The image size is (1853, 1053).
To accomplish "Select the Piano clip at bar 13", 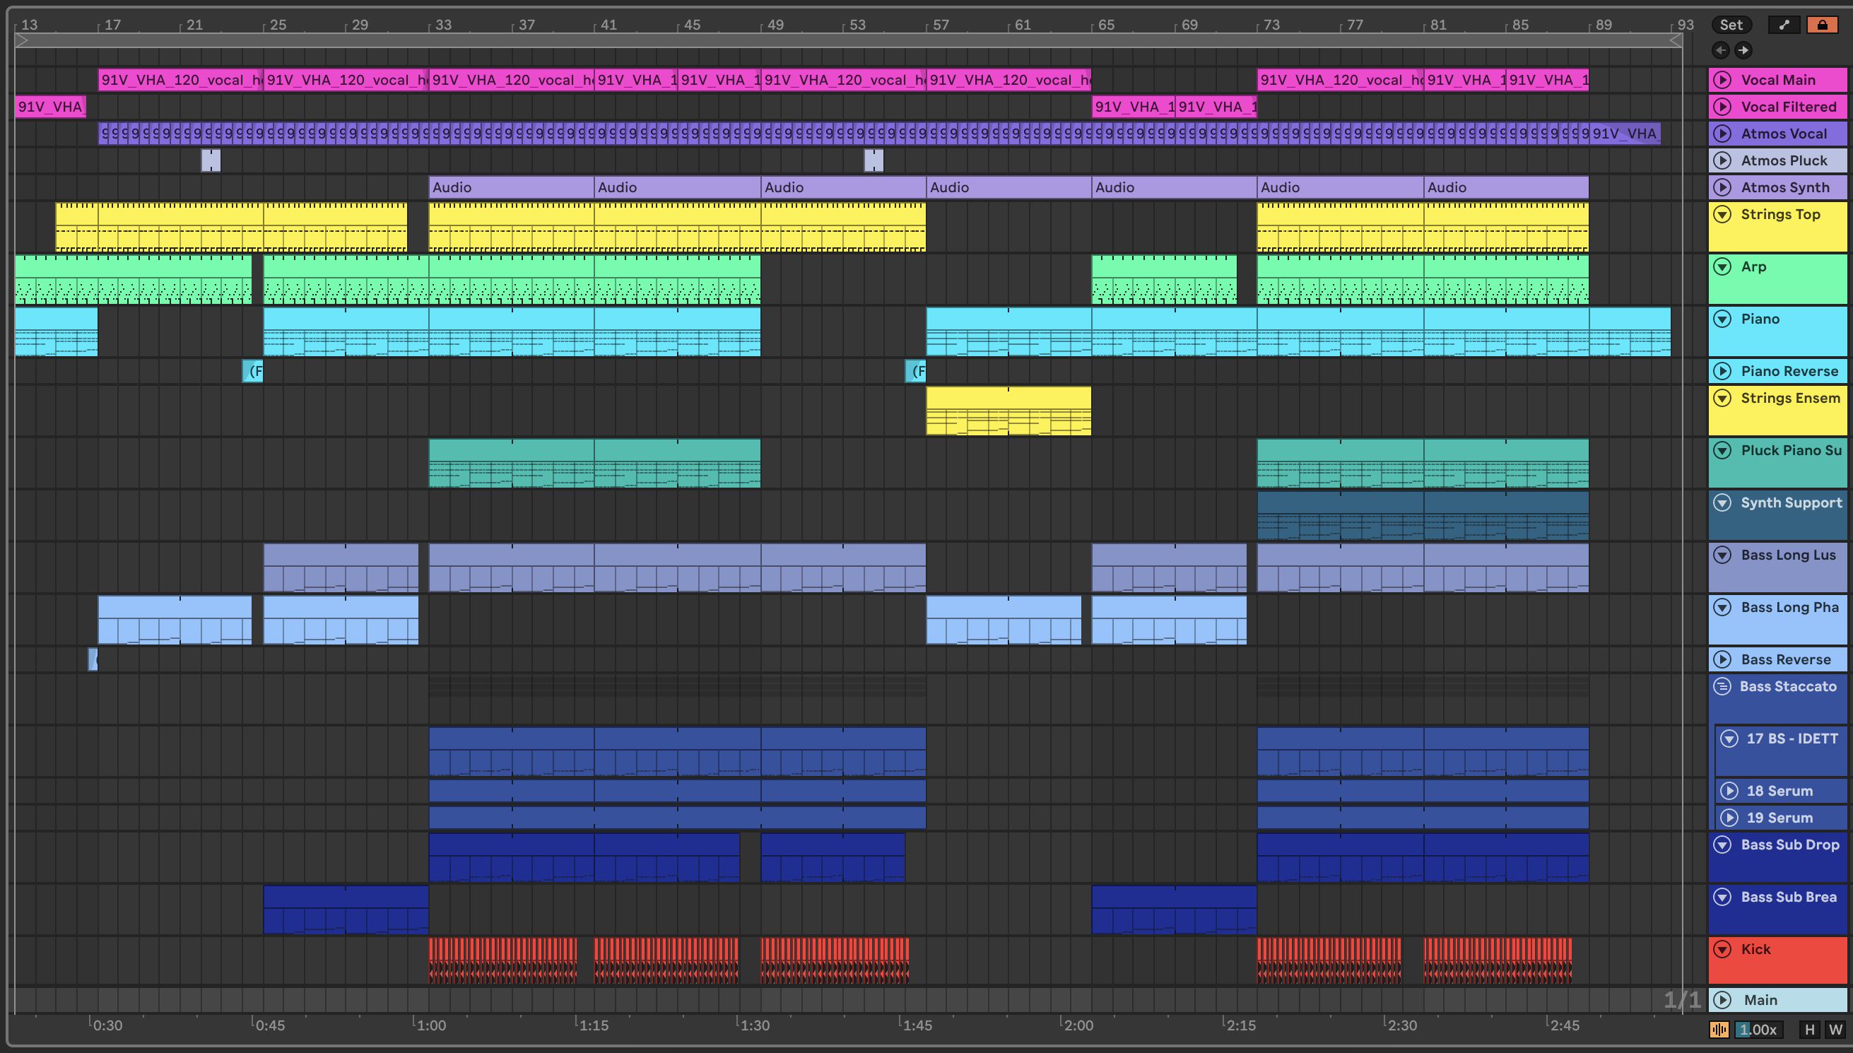I will coord(56,332).
